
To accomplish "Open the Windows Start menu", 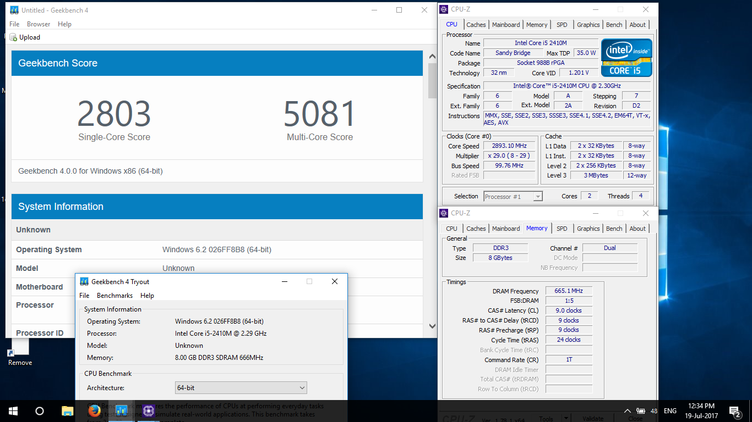I will click(13, 410).
